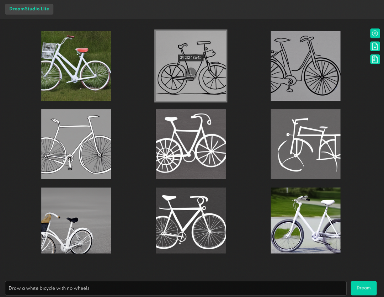Click the seed label 3921248645
The image size is (384, 297).
pos(191,58)
